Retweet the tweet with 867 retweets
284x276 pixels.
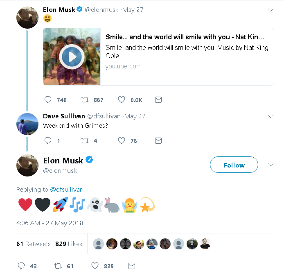(85, 100)
